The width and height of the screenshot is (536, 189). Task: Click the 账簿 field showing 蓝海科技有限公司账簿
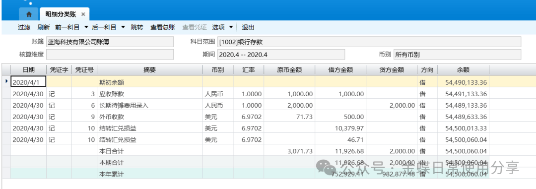click(110, 42)
